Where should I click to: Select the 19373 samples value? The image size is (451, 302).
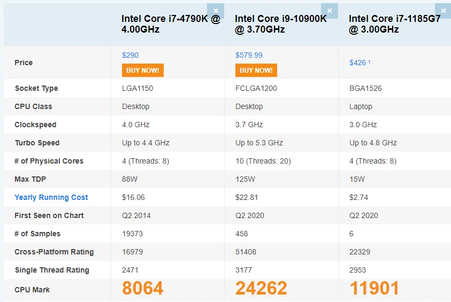tap(132, 234)
